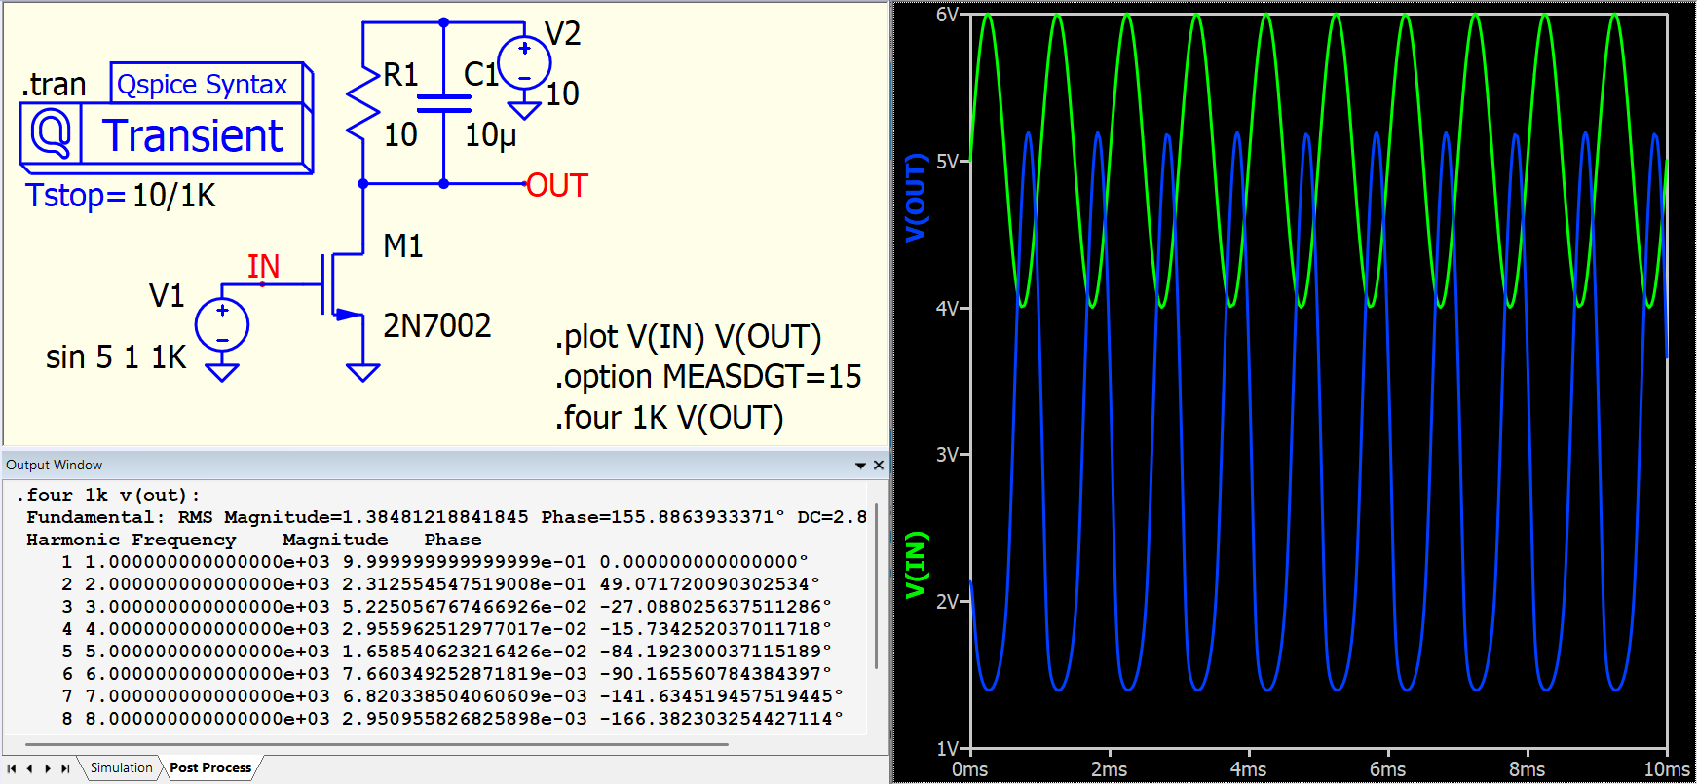This screenshot has width=1698, height=784.
Task: Click the Qspice Q logo icon
Action: [x=51, y=134]
